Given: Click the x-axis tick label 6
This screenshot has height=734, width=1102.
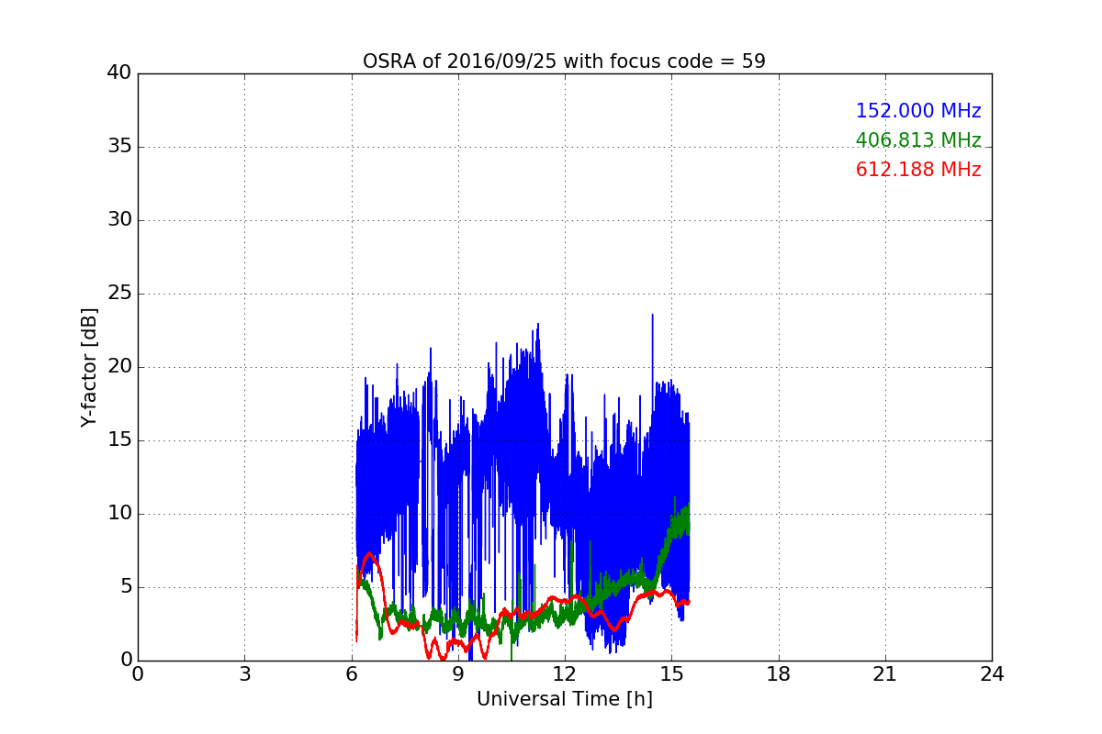Looking at the screenshot, I should pos(351,674).
